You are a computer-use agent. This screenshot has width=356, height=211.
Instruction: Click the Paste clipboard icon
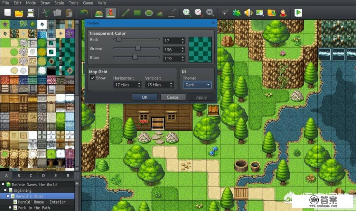point(69,13)
